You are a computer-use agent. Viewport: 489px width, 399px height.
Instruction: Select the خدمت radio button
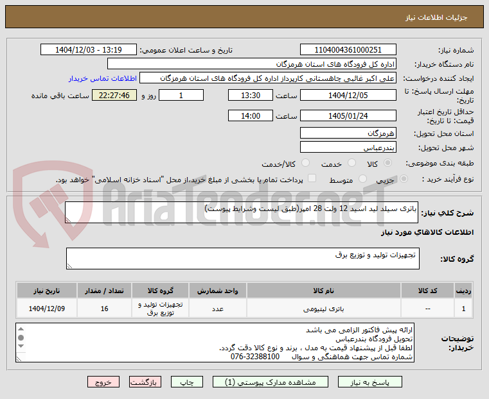[351, 163]
